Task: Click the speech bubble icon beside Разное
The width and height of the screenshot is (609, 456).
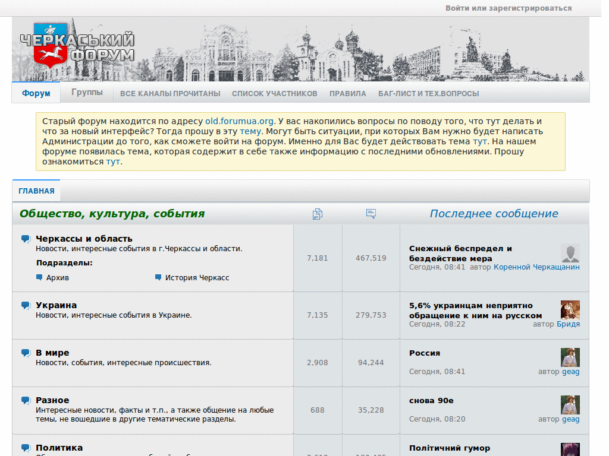Action: [x=26, y=401]
